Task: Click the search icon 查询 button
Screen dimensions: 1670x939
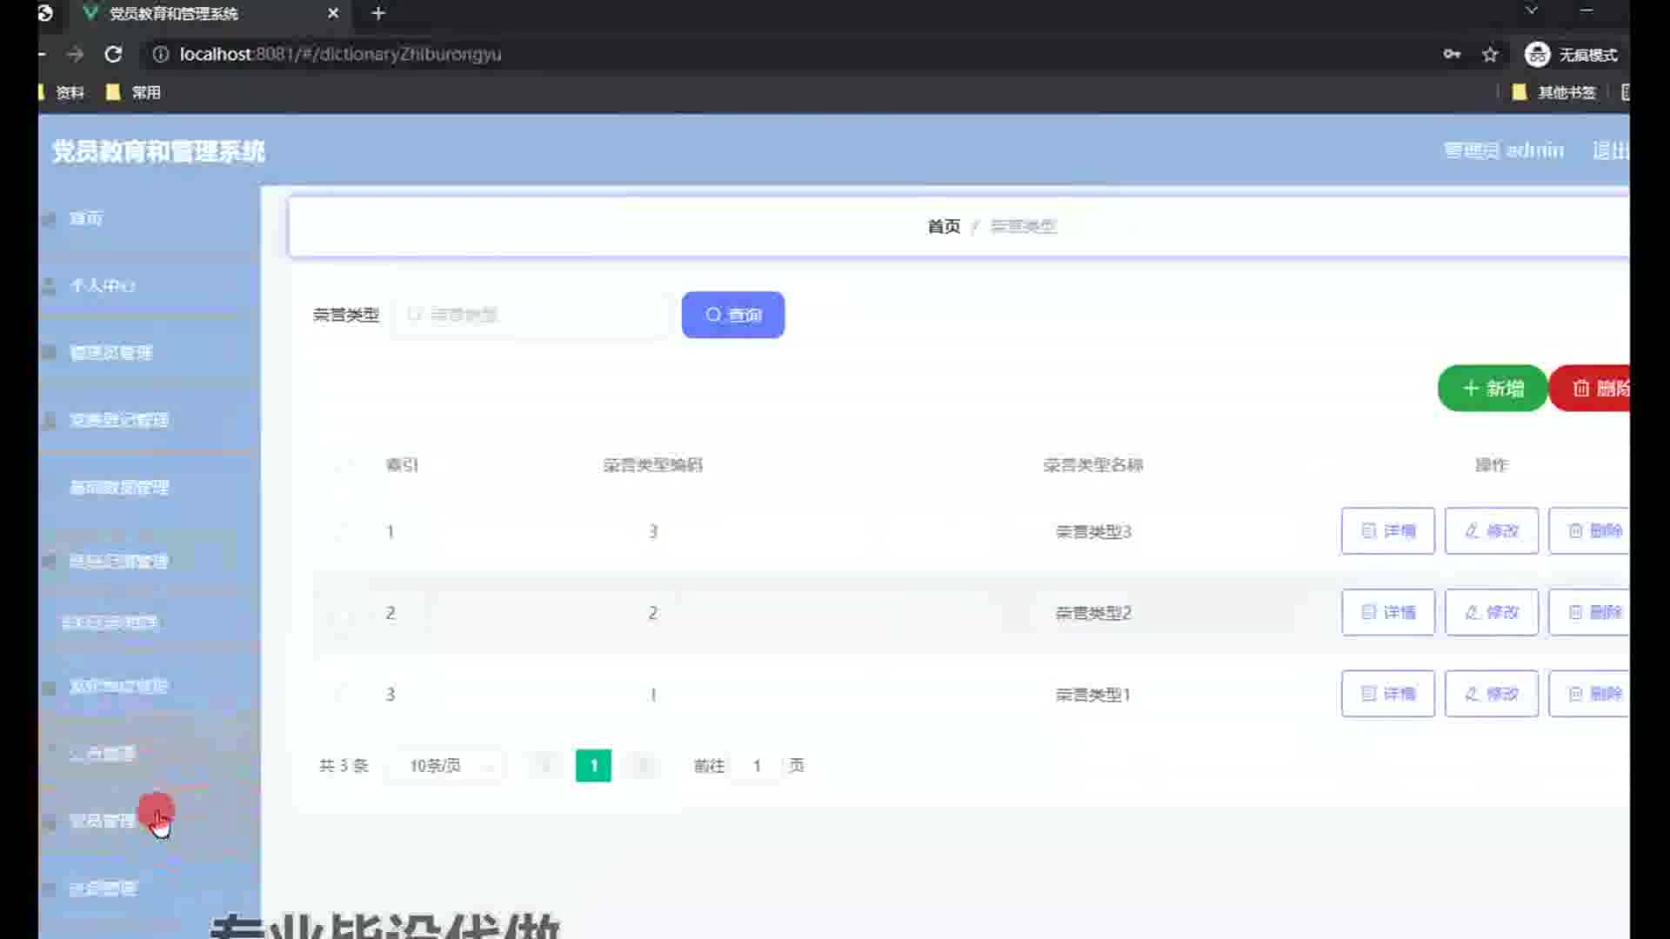Action: 732,315
